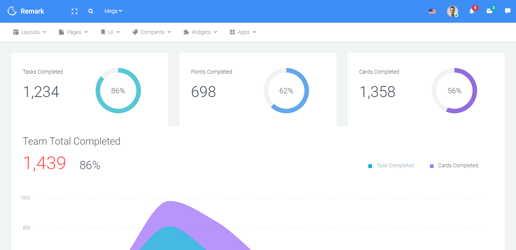Open the chat bubble icon

[x=508, y=11]
